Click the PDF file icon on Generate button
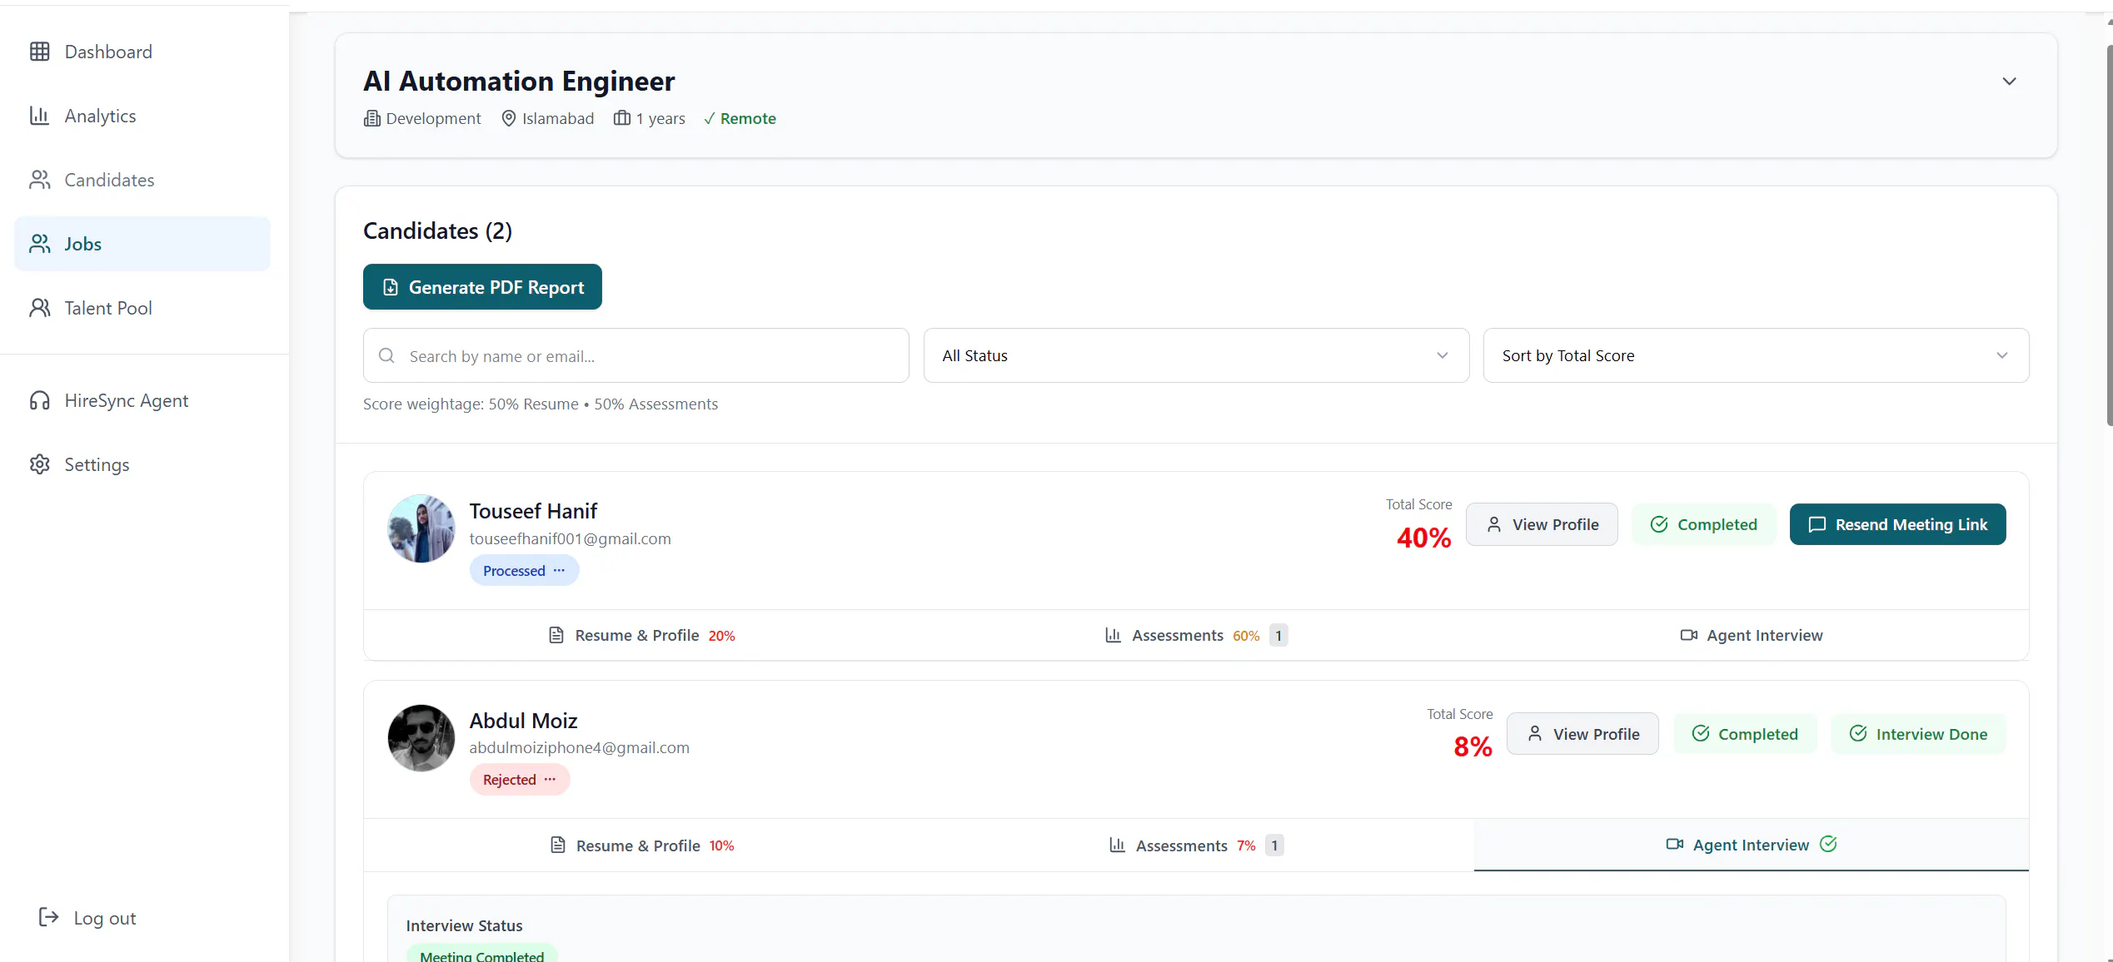This screenshot has width=2113, height=962. point(391,287)
